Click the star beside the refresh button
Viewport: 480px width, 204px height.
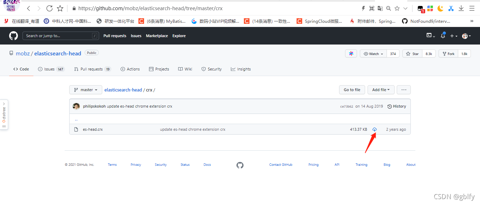pos(60,8)
